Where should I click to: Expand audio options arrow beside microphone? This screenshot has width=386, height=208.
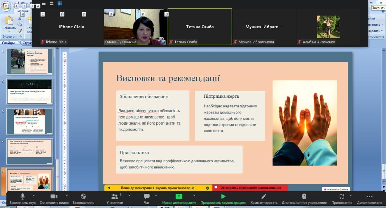pyautogui.click(x=34, y=195)
